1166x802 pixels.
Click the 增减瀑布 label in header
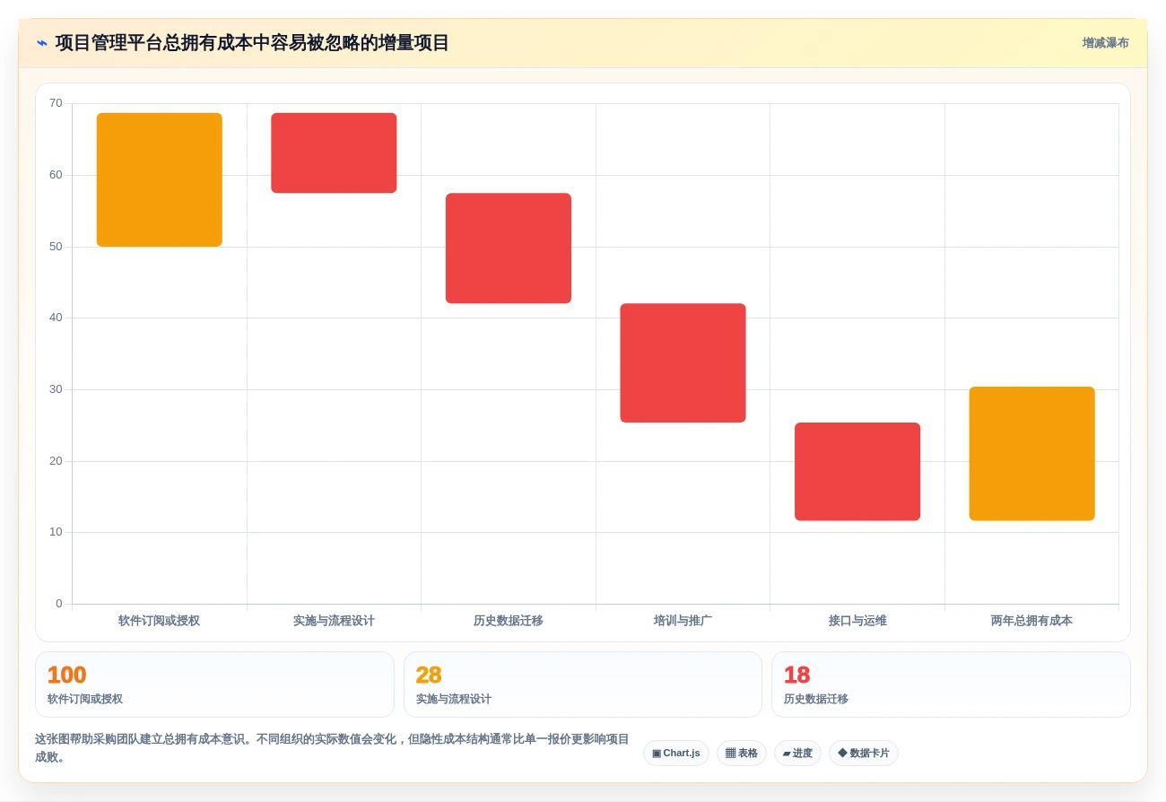point(1105,43)
